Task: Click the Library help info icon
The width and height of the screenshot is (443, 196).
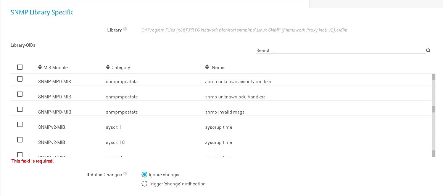Action: [125, 29]
